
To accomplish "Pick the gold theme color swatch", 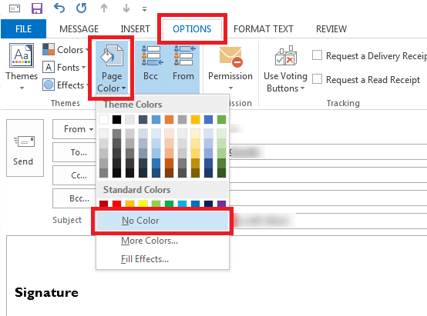I will point(195,119).
